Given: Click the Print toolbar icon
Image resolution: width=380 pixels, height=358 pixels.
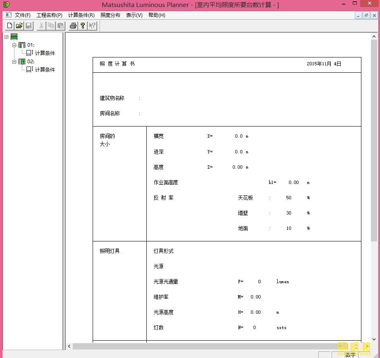Looking at the screenshot, I should (73, 26).
